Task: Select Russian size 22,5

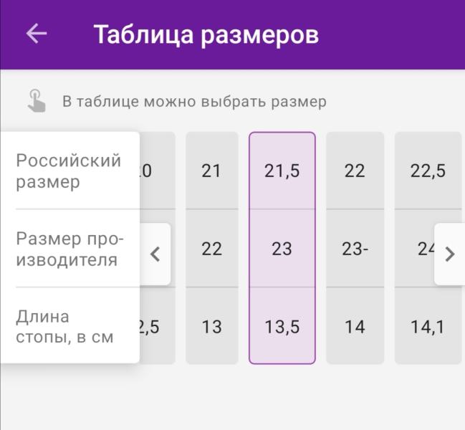Action: point(428,171)
